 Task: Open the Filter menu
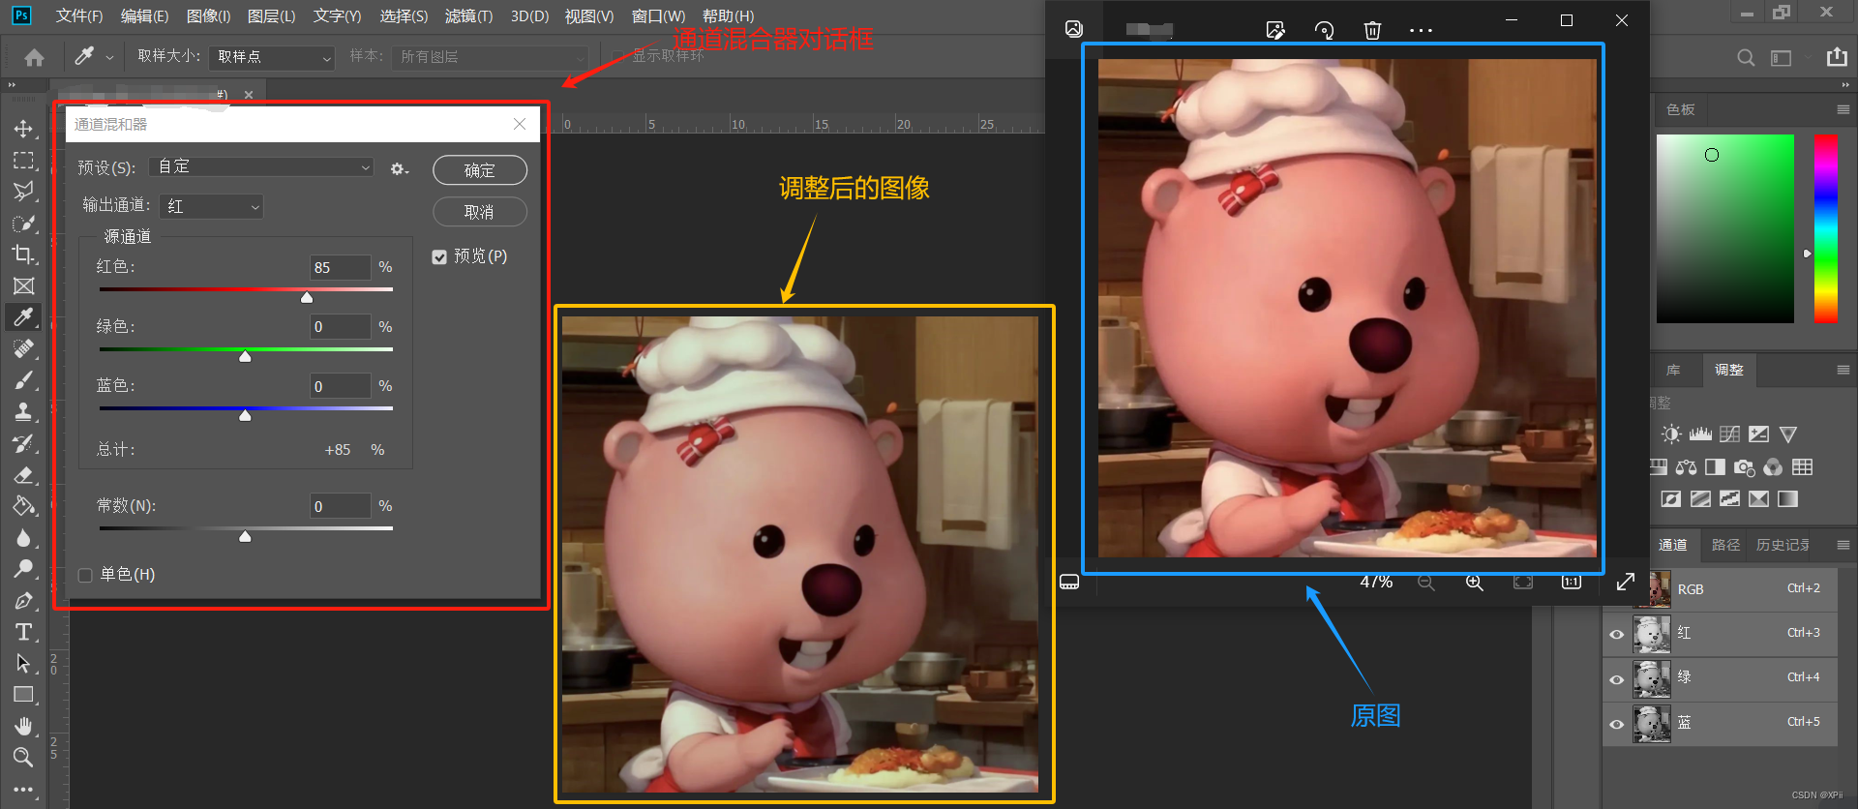[x=468, y=15]
